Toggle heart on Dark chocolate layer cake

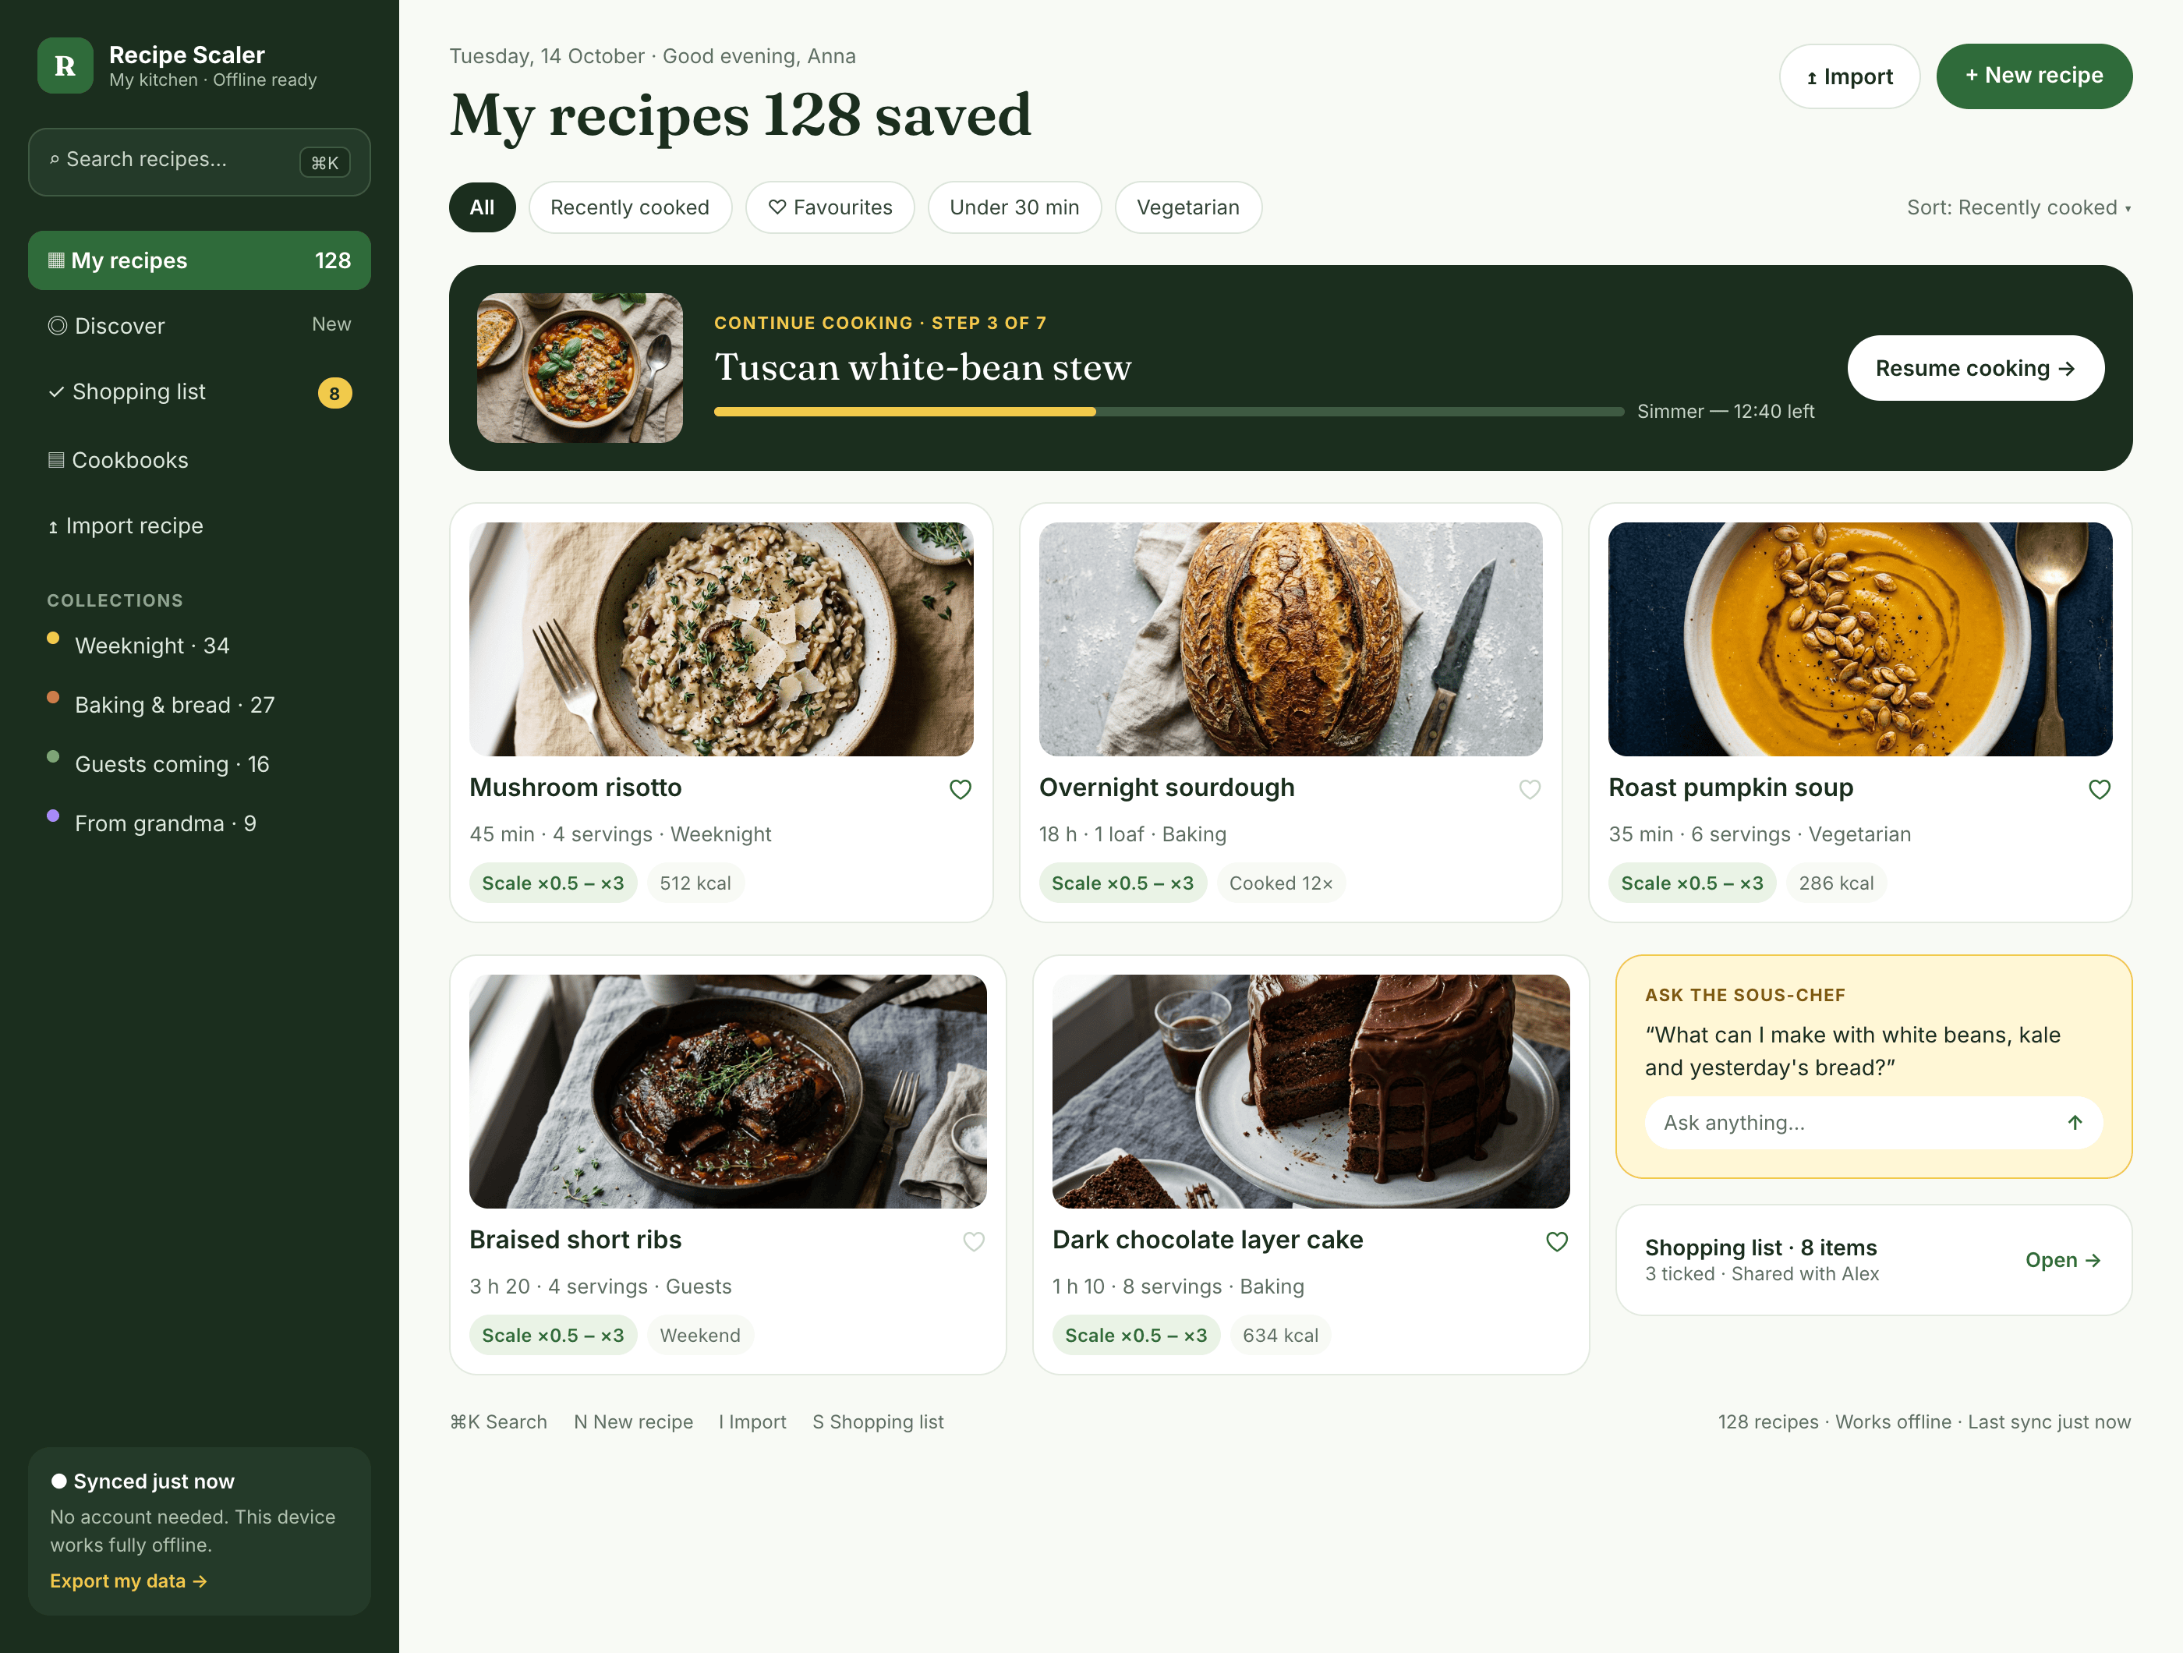1556,1241
